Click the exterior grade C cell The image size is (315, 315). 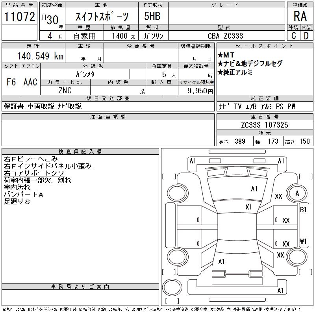(x=293, y=36)
